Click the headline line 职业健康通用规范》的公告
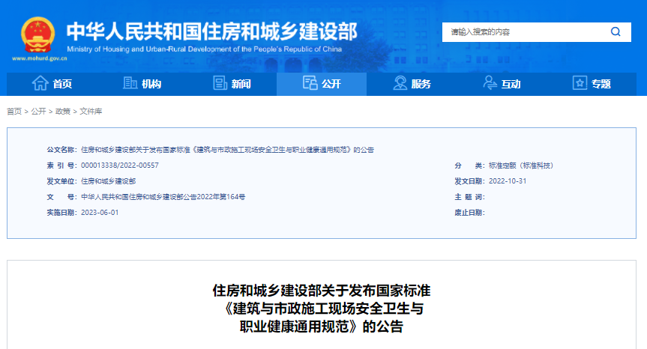The height and width of the screenshot is (349, 647). [322, 327]
